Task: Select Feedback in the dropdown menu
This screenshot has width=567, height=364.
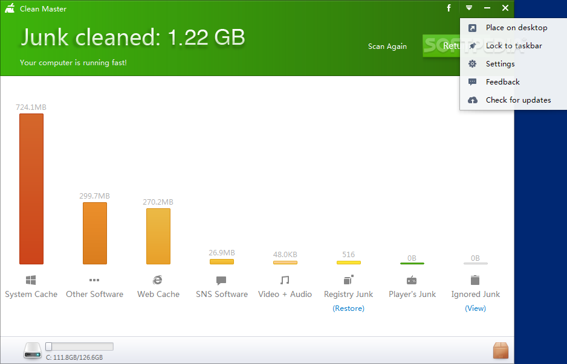Action: 513,82
